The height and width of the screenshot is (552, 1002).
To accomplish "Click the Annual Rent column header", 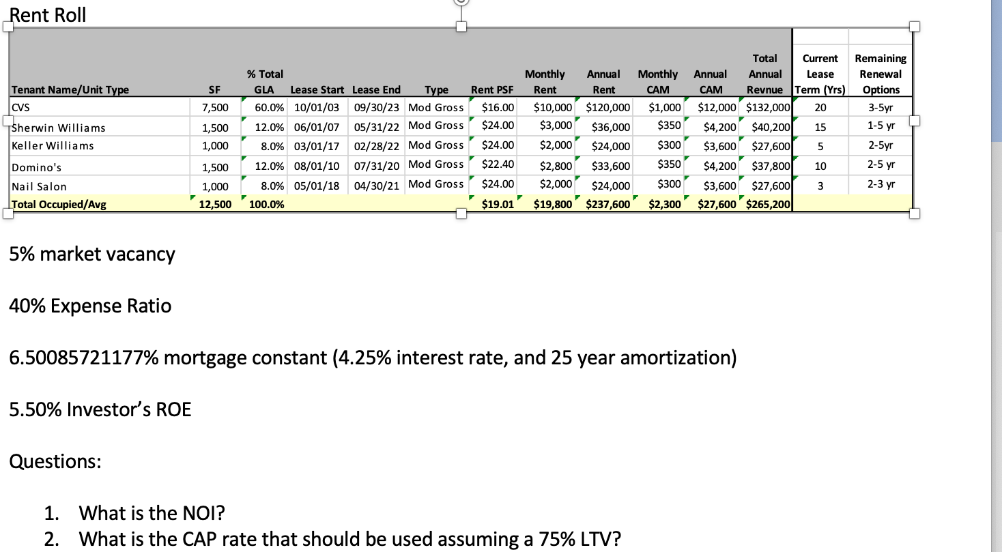I will pyautogui.click(x=603, y=81).
